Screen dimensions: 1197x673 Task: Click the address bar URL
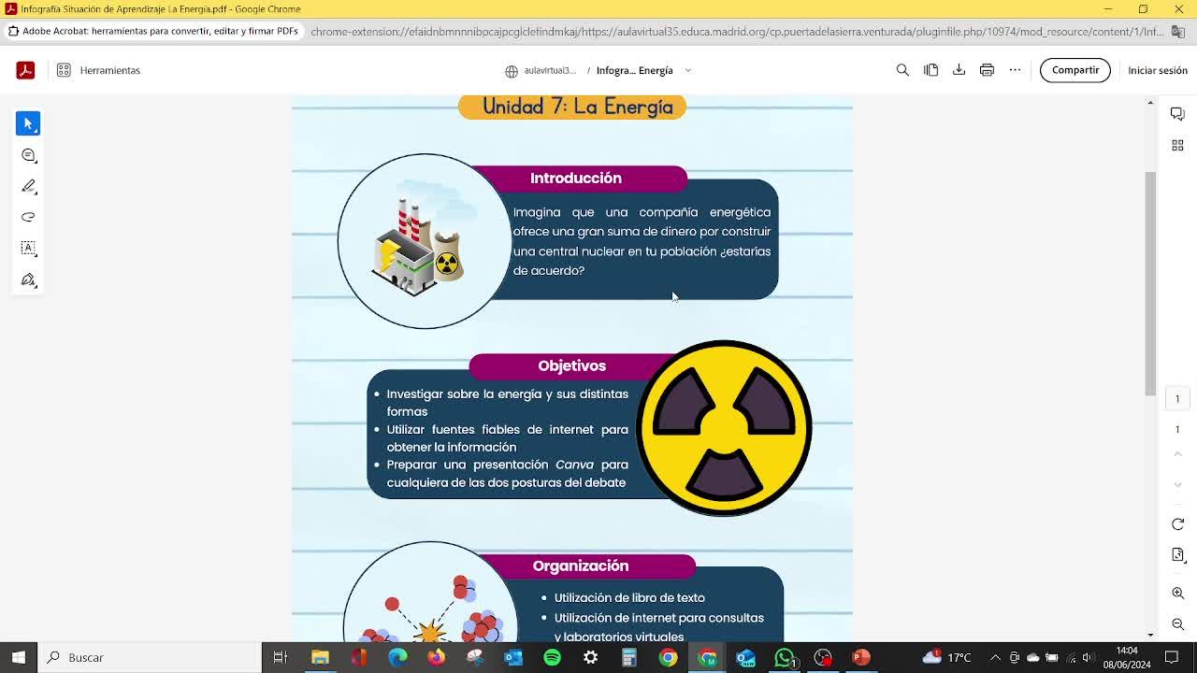click(x=737, y=31)
